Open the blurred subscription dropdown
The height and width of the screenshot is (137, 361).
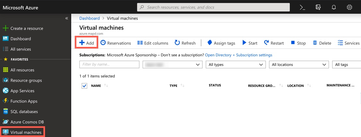(172, 64)
